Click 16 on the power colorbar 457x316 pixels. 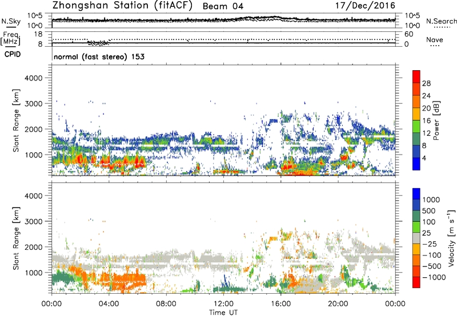pyautogui.click(x=426, y=121)
